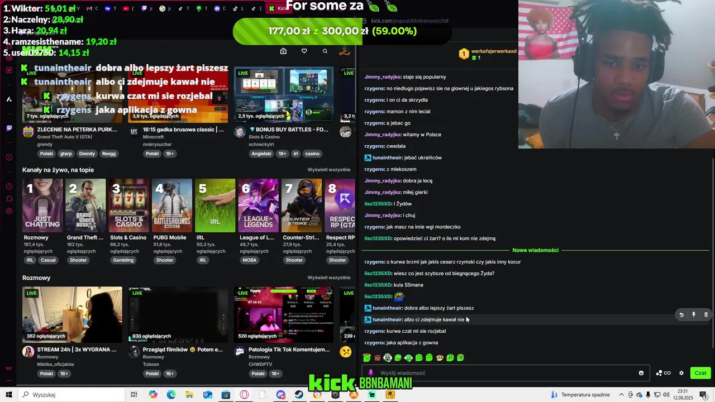Open 'Patologia Tik Tok' stream thumbnail

pos(284,314)
